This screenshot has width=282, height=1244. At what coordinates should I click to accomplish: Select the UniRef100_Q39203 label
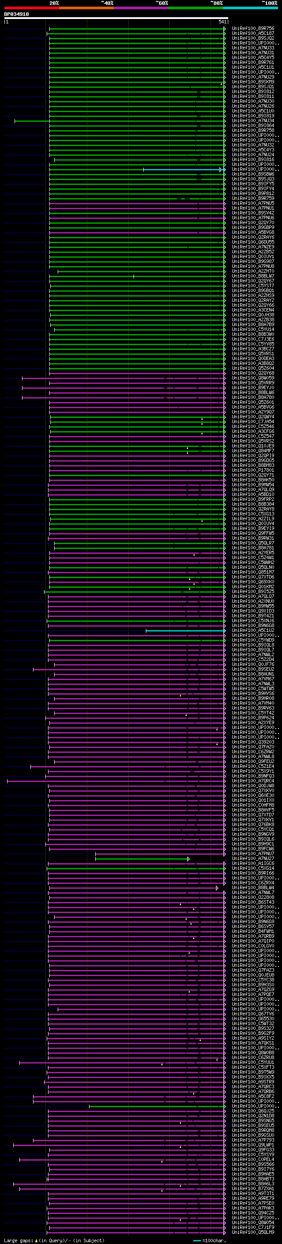253,742
